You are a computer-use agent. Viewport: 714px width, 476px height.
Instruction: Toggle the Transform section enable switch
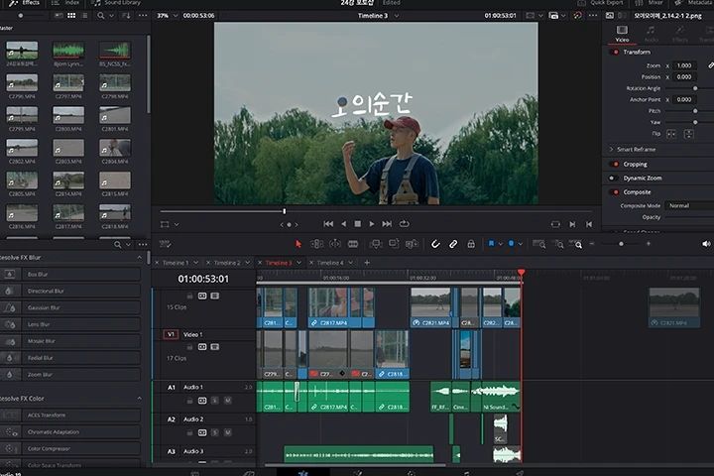[614, 52]
